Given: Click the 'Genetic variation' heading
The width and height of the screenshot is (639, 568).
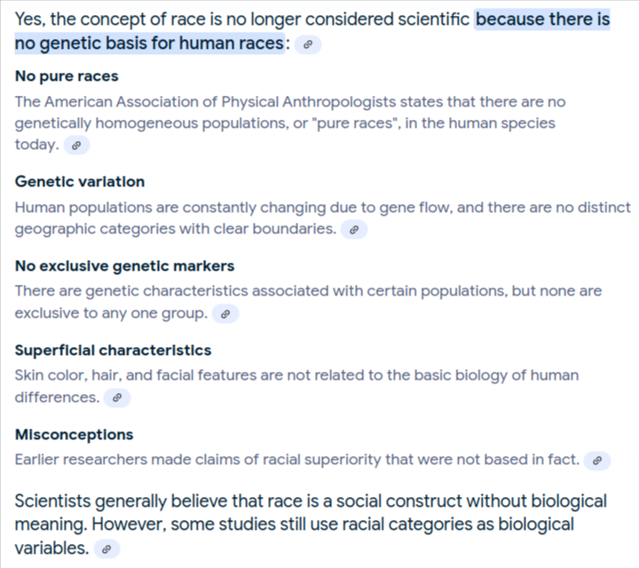Looking at the screenshot, I should click(80, 182).
